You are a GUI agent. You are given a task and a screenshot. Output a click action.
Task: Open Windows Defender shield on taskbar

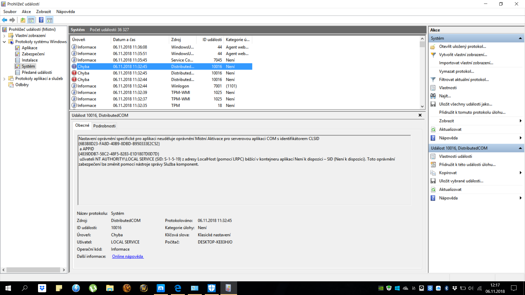point(211,288)
